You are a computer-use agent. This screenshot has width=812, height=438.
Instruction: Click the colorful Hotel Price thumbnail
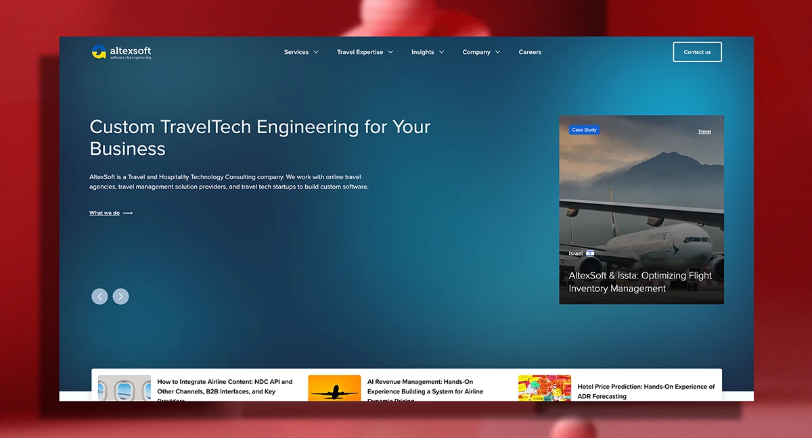pyautogui.click(x=545, y=389)
